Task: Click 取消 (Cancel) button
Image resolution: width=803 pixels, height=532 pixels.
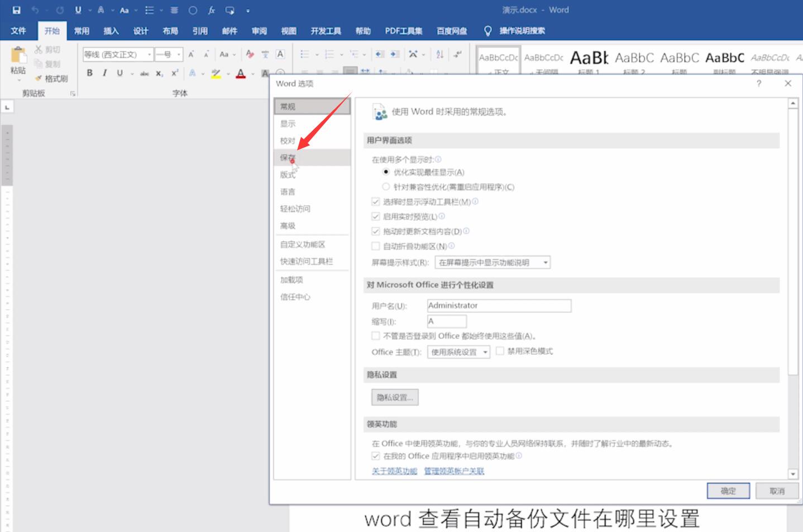Action: tap(777, 491)
